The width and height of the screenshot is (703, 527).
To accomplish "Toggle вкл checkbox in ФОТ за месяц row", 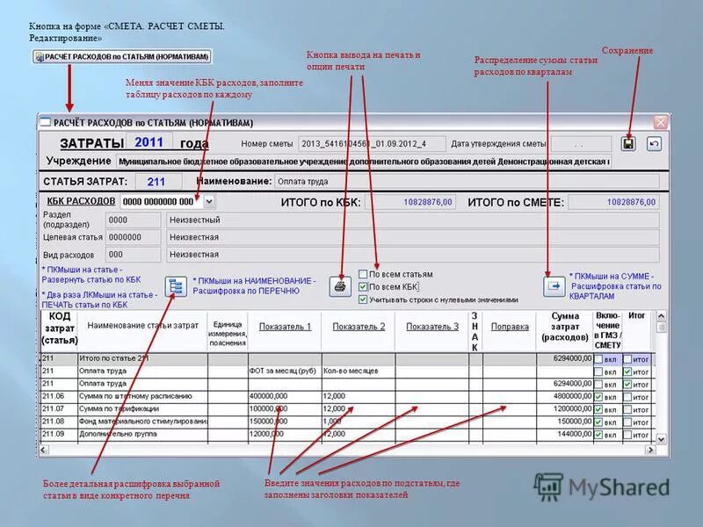I will 598,372.
